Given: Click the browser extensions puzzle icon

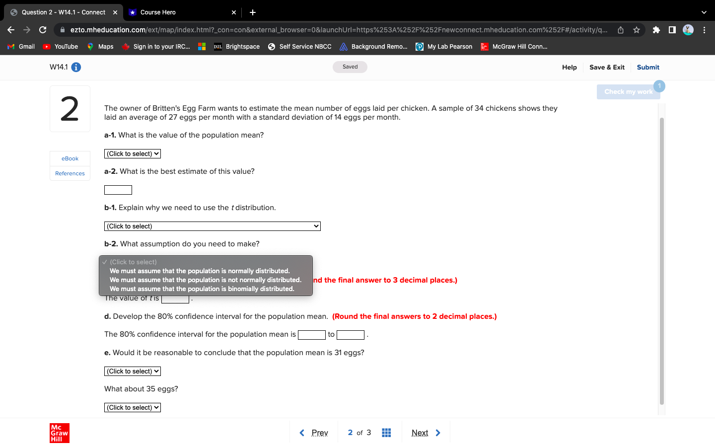Looking at the screenshot, I should click(x=656, y=30).
